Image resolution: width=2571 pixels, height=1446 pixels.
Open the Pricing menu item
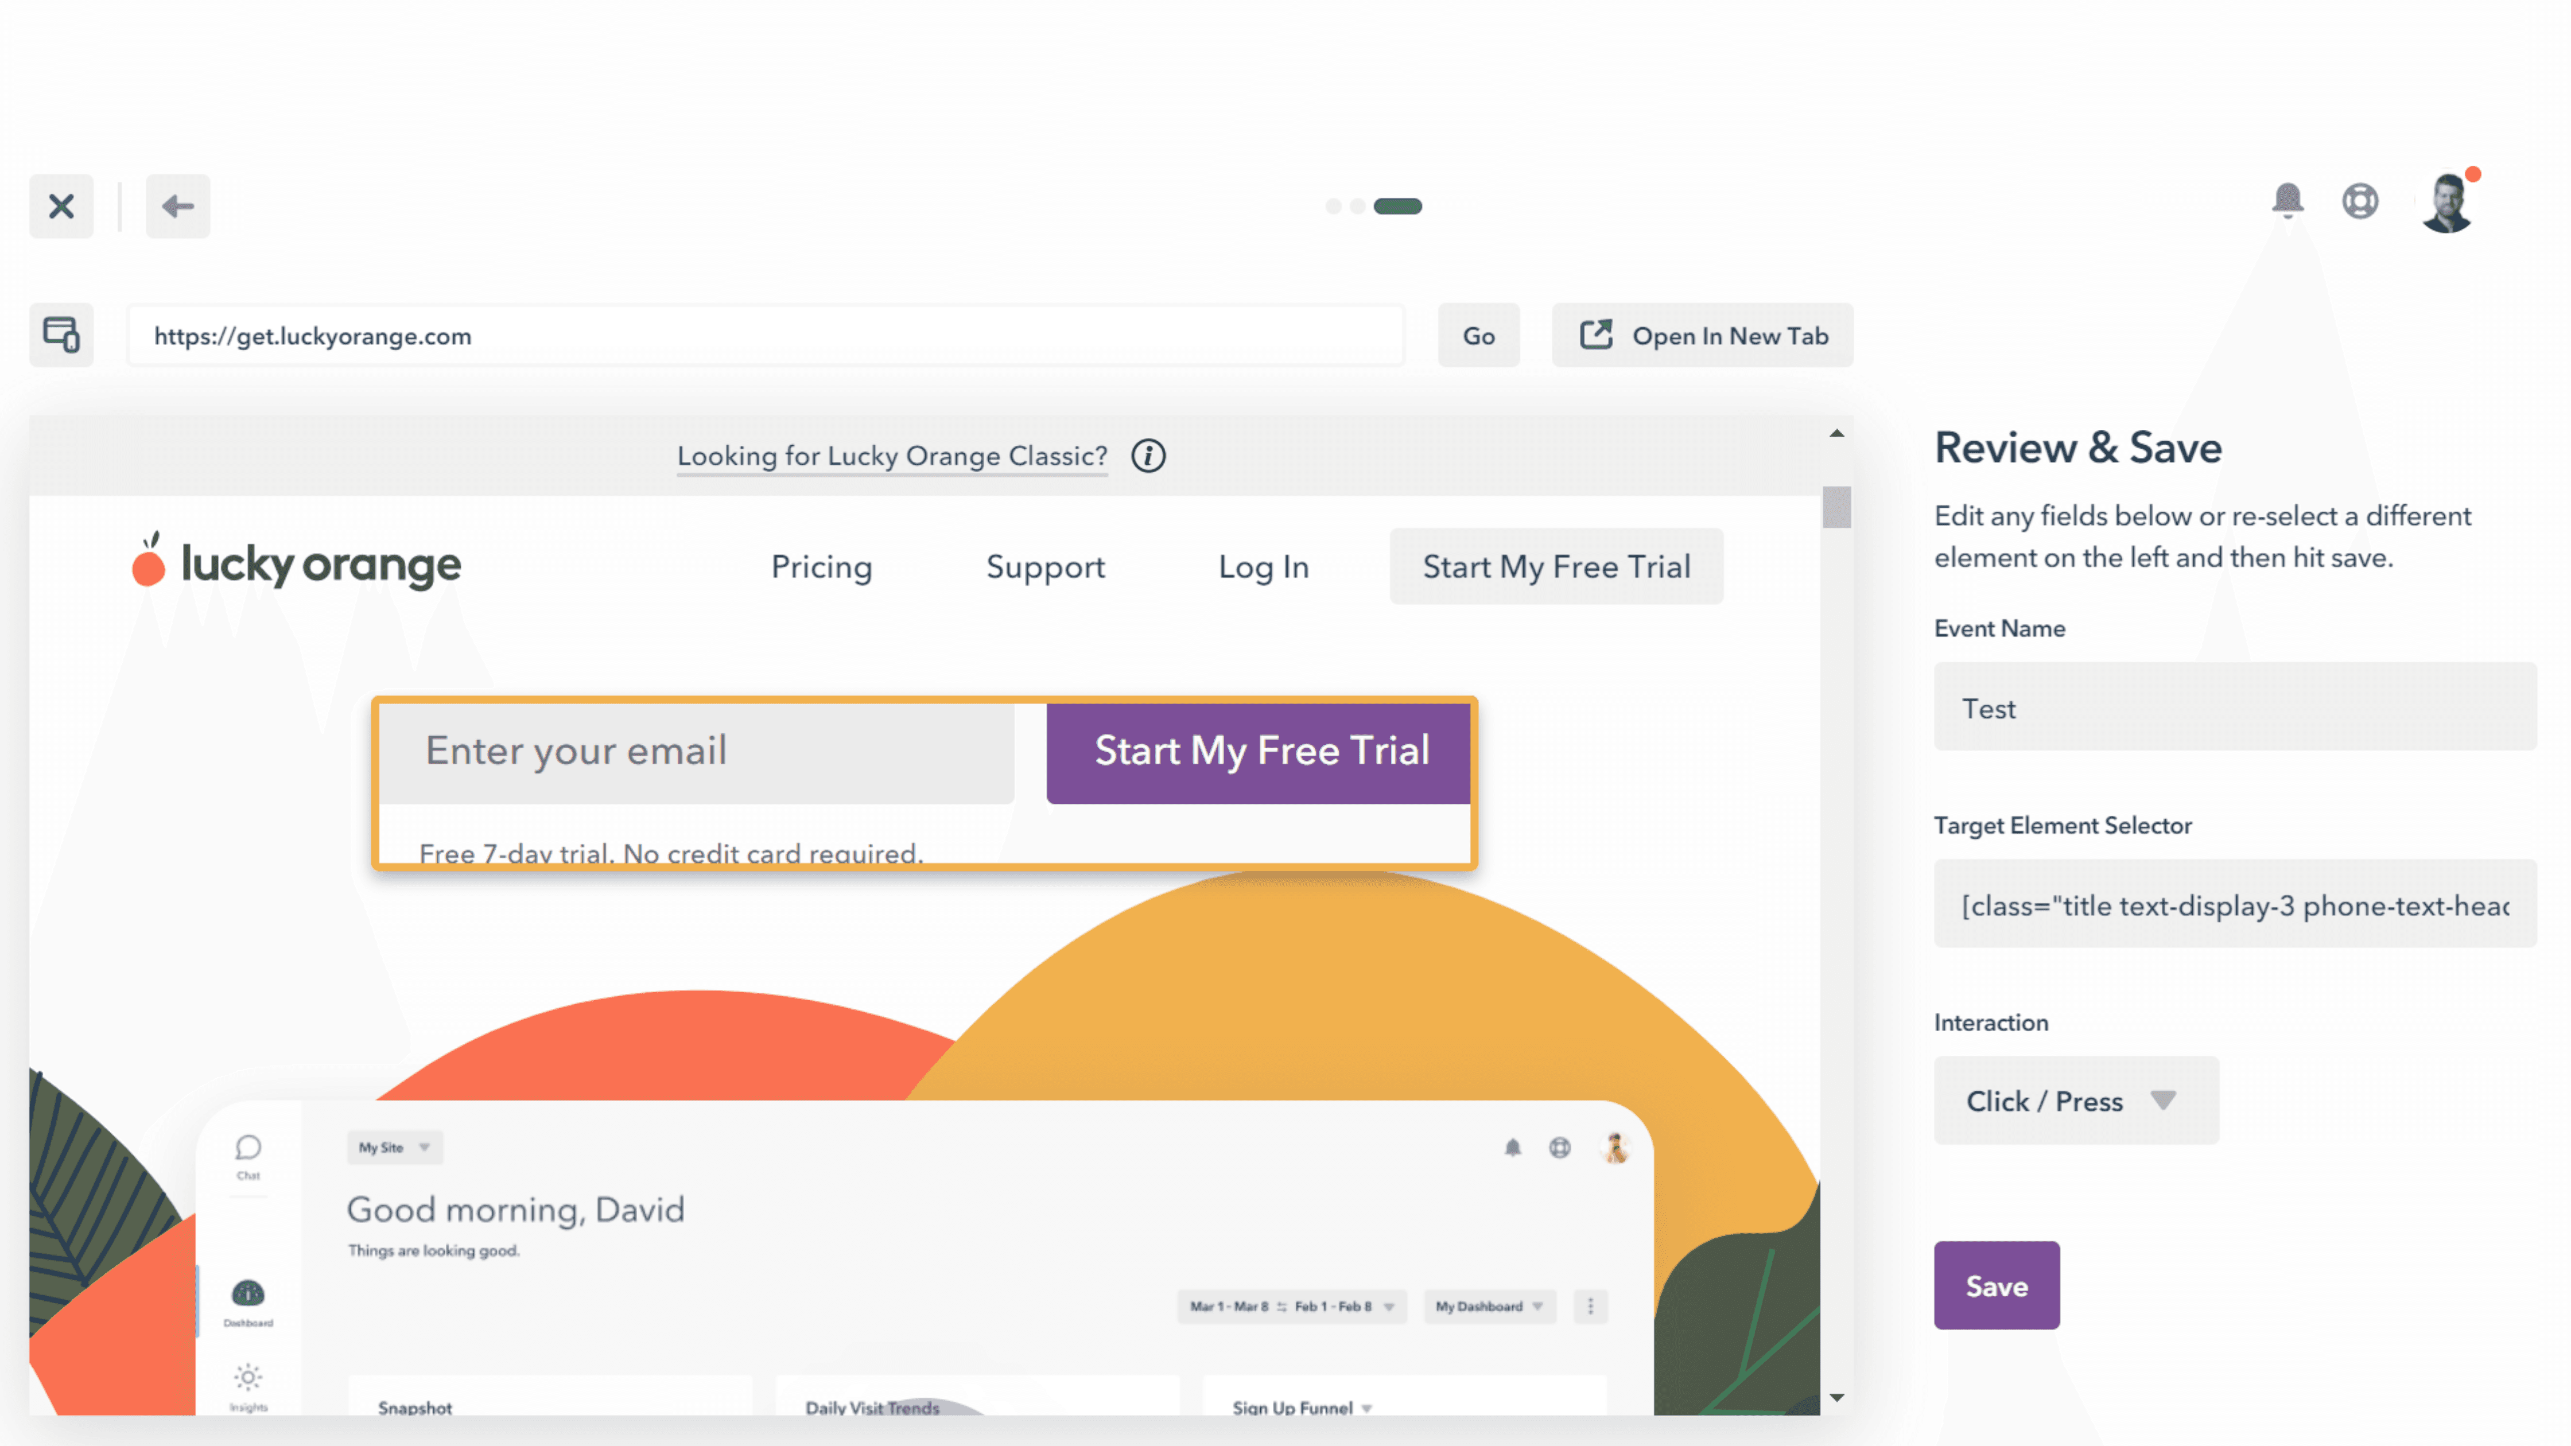pyautogui.click(x=821, y=567)
